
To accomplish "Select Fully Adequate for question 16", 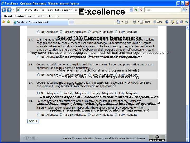I will (x=116, y=75).
